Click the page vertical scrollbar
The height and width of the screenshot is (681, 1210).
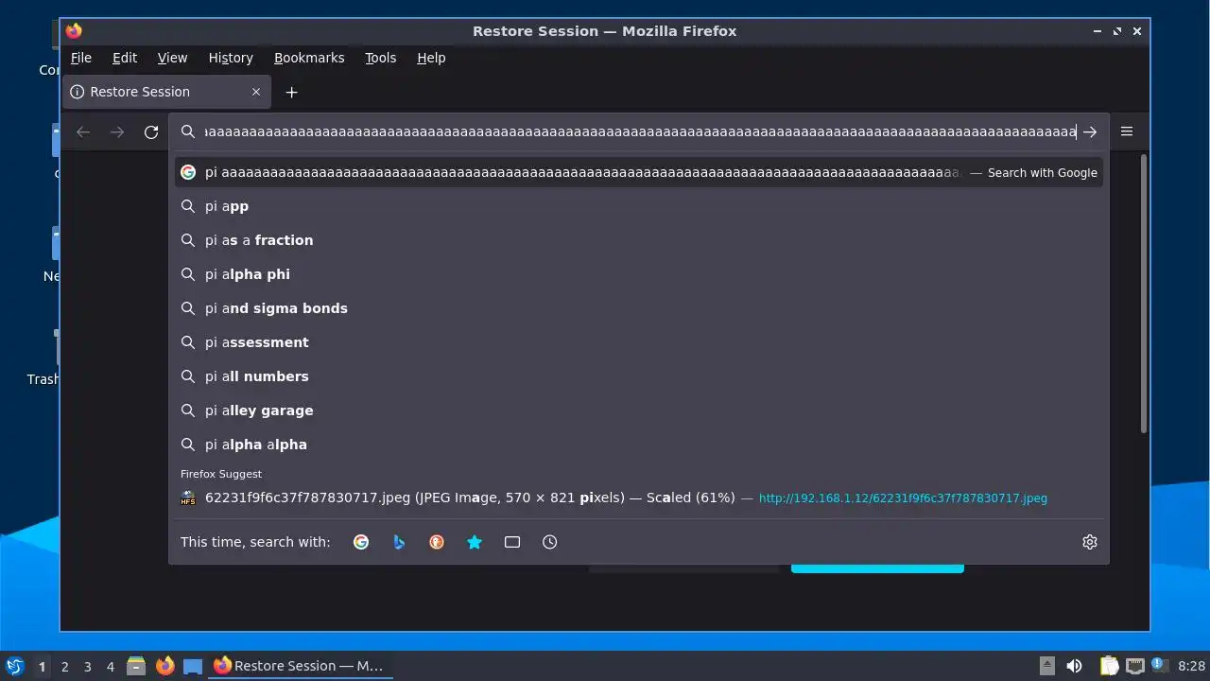[x=1144, y=293]
